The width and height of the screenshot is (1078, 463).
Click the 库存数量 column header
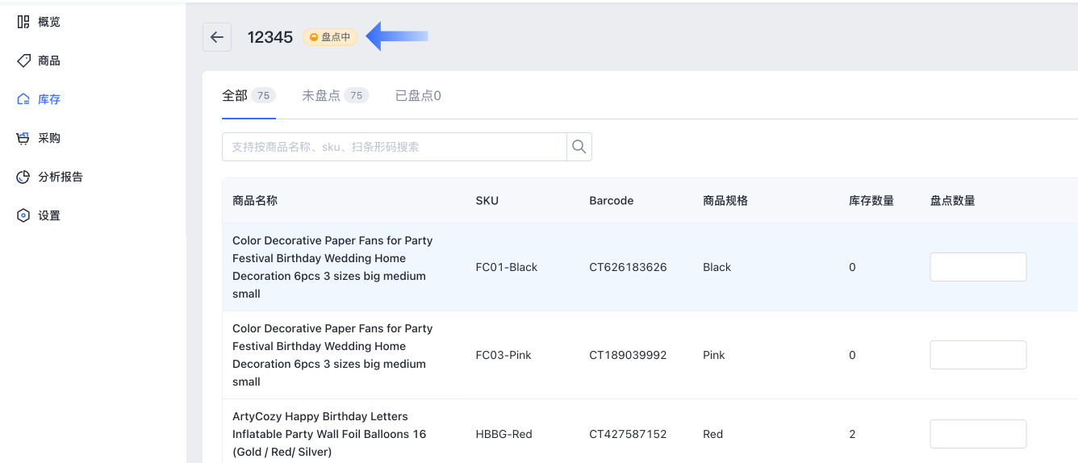(x=871, y=200)
